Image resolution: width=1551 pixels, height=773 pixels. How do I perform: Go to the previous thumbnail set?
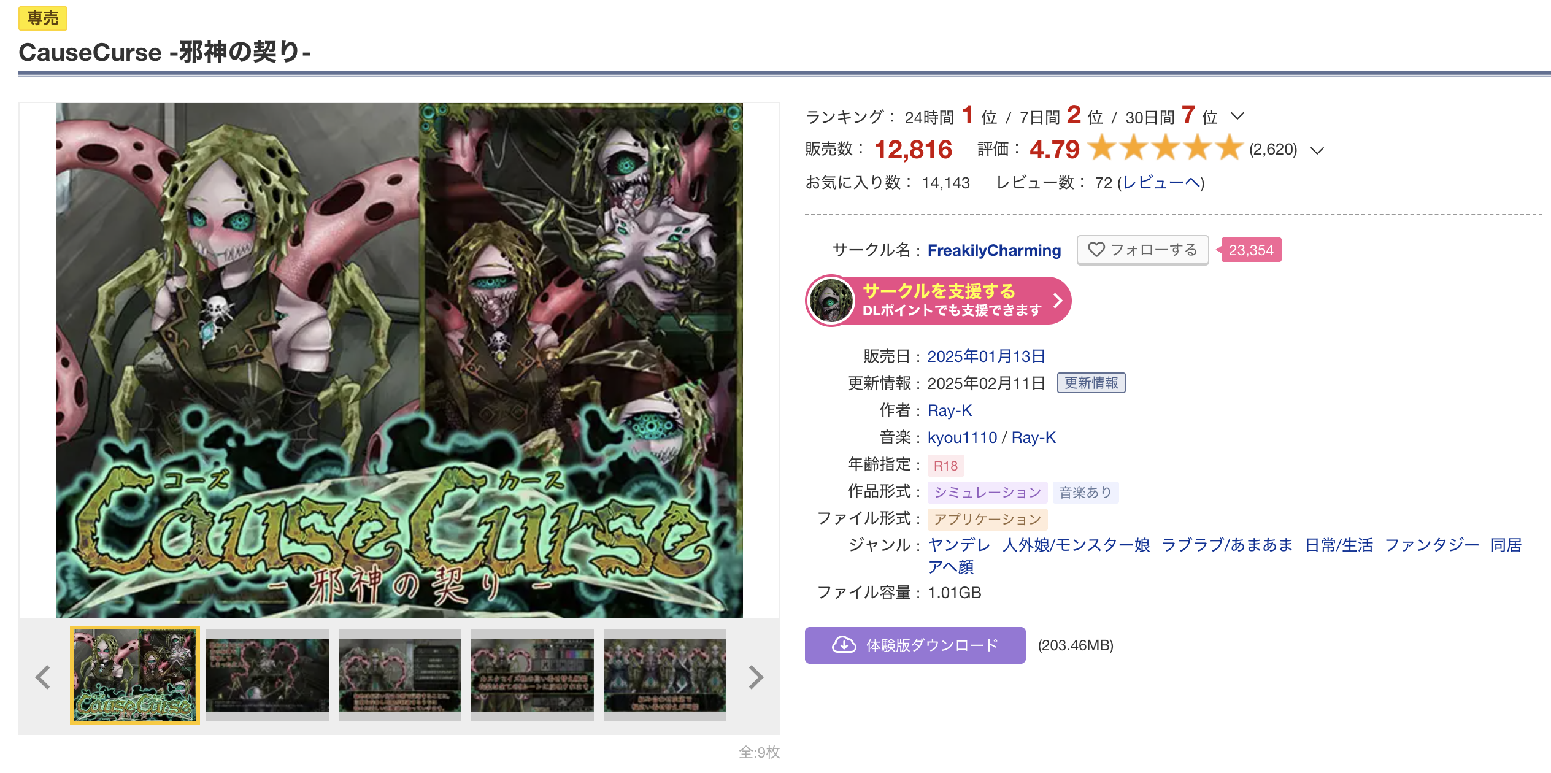(x=42, y=677)
